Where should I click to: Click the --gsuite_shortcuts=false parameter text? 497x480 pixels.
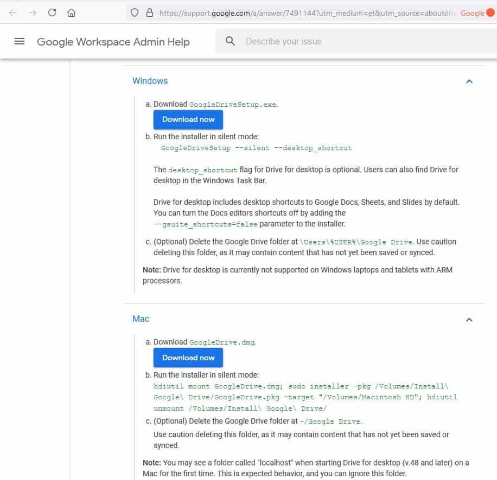[x=206, y=224]
